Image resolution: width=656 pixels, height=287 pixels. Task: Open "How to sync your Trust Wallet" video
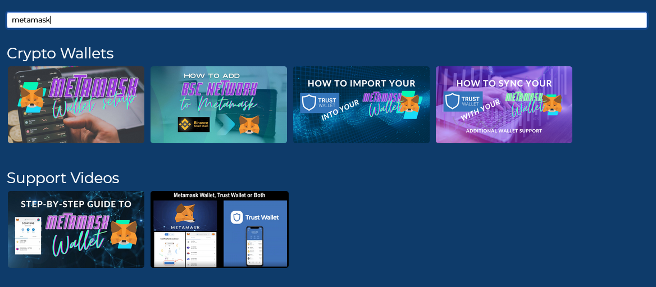pyautogui.click(x=504, y=105)
